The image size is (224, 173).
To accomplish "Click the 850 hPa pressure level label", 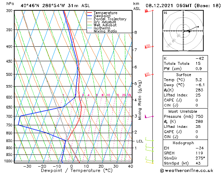I will pyautogui.click(x=10, y=141).
